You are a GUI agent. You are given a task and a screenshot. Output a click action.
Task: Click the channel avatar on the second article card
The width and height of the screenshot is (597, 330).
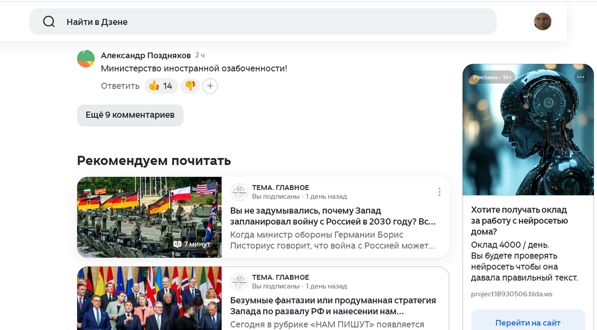point(240,280)
